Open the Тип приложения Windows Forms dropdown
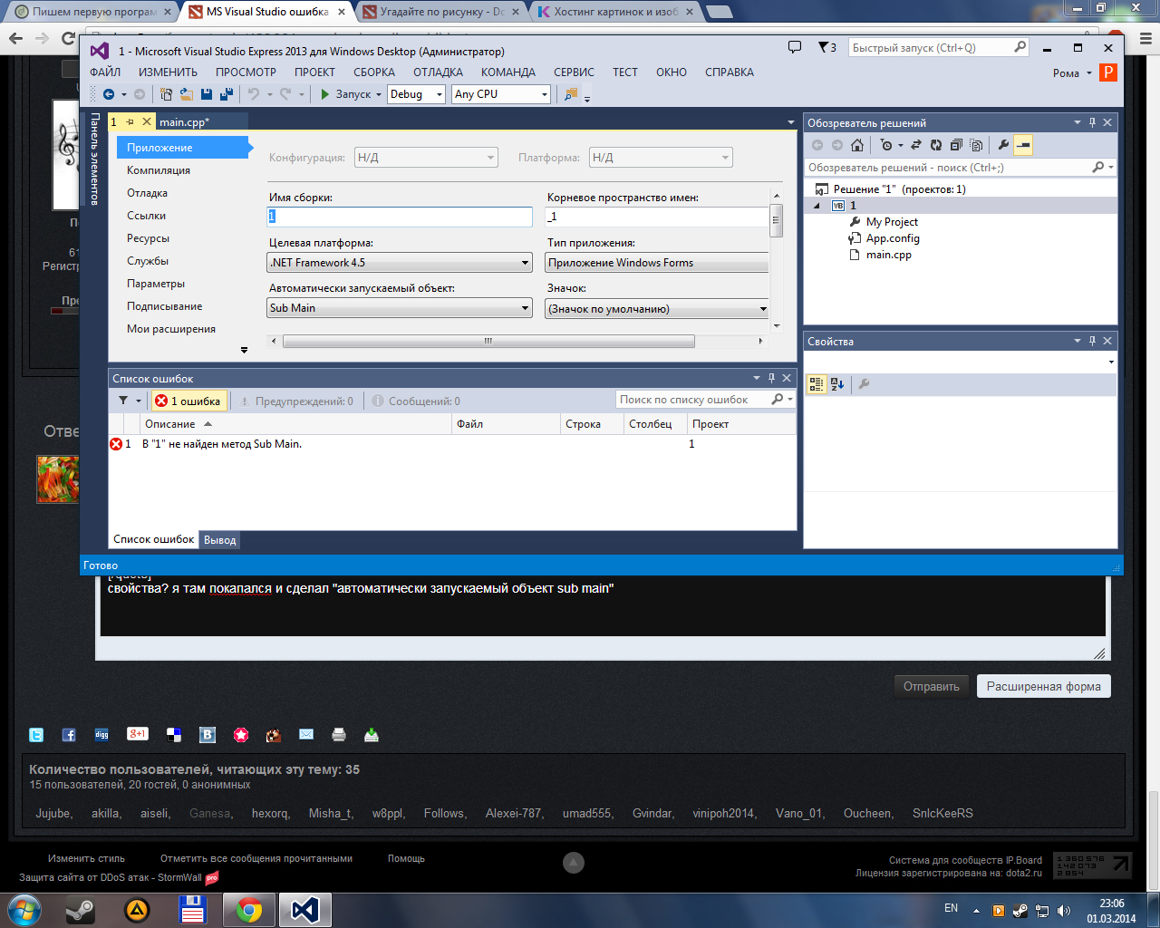The width and height of the screenshot is (1160, 928). click(x=657, y=263)
